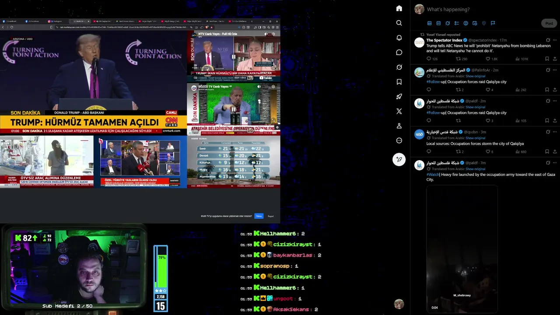Click Yükle in the install prompt

click(x=259, y=216)
